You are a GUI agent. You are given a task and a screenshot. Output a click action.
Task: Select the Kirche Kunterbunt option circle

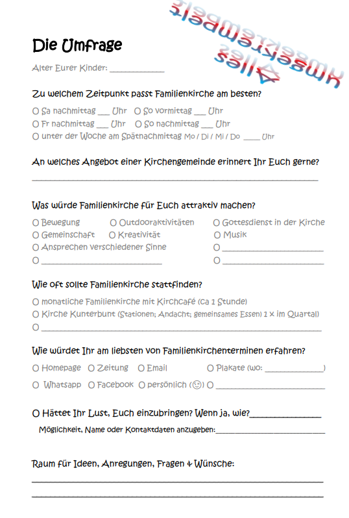[x=36, y=314]
